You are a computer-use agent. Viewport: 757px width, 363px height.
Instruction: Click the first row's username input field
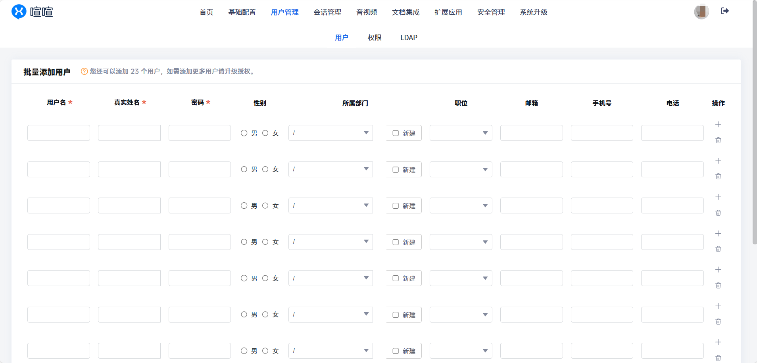coord(59,133)
